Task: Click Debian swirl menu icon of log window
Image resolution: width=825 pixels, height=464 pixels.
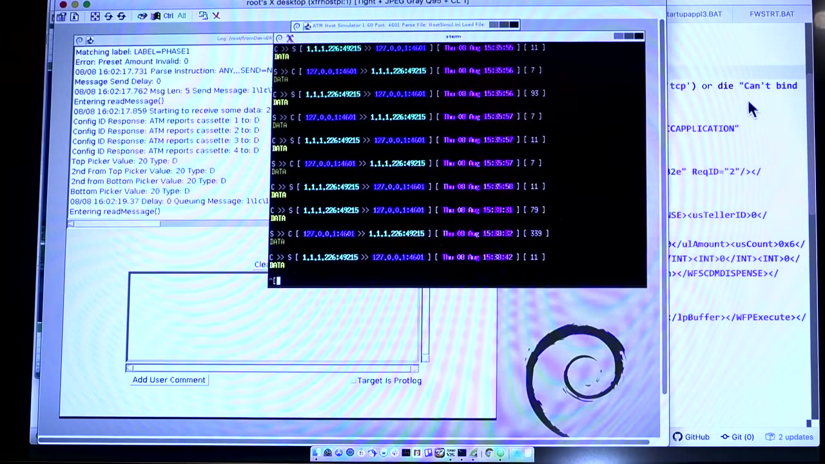Action: (x=79, y=40)
